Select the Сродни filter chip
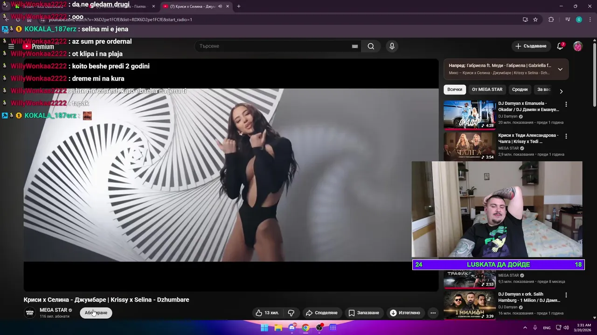The width and height of the screenshot is (597, 335). tap(520, 89)
